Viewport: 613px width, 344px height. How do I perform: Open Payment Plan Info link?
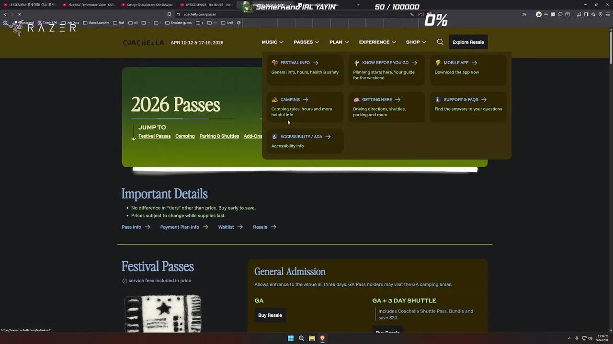point(184,227)
